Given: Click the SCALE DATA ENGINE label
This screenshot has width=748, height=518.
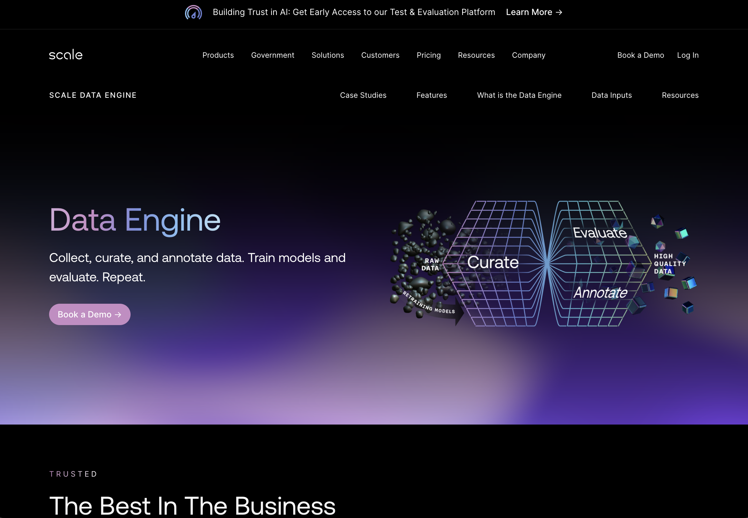Looking at the screenshot, I should [x=92, y=95].
